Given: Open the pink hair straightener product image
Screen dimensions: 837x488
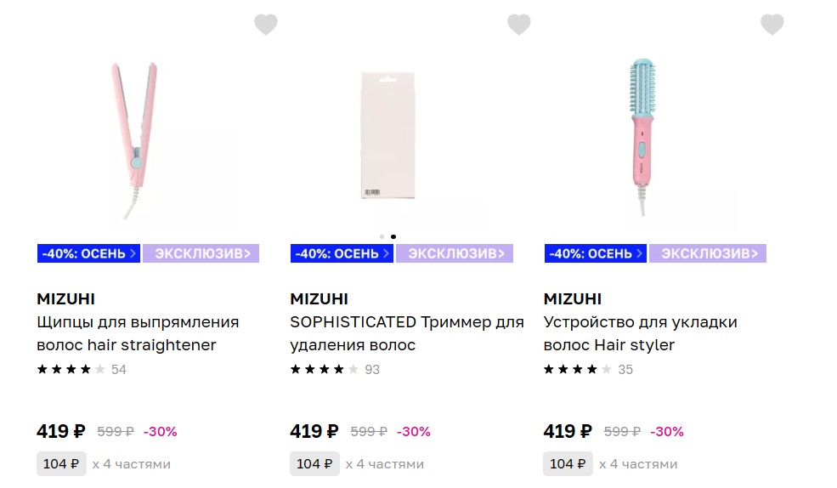Looking at the screenshot, I should click(134, 141).
